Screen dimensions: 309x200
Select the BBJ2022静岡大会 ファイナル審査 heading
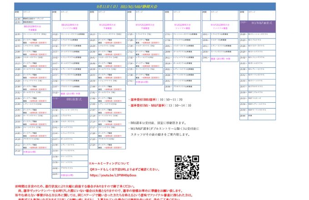70,27
